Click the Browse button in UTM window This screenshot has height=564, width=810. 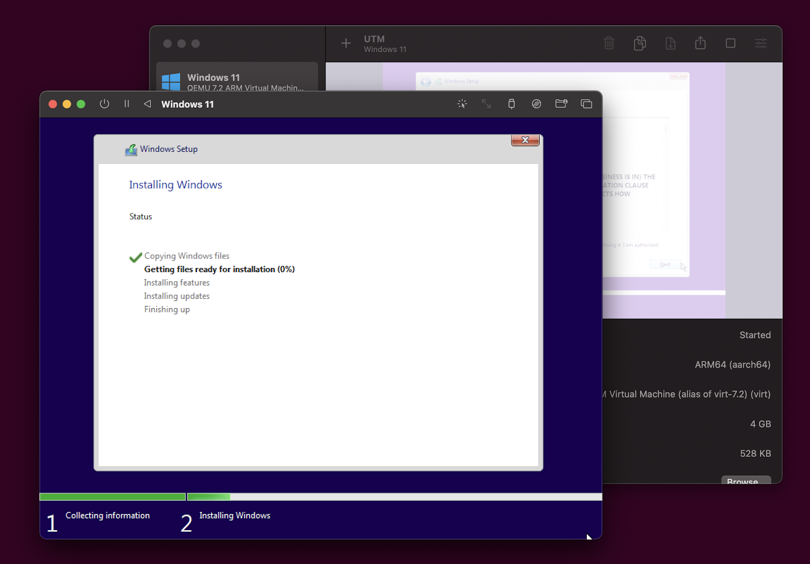tap(746, 480)
